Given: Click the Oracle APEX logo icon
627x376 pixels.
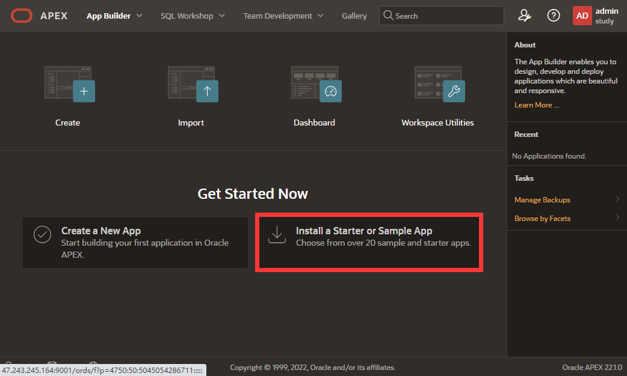Looking at the screenshot, I should pyautogui.click(x=21, y=16).
